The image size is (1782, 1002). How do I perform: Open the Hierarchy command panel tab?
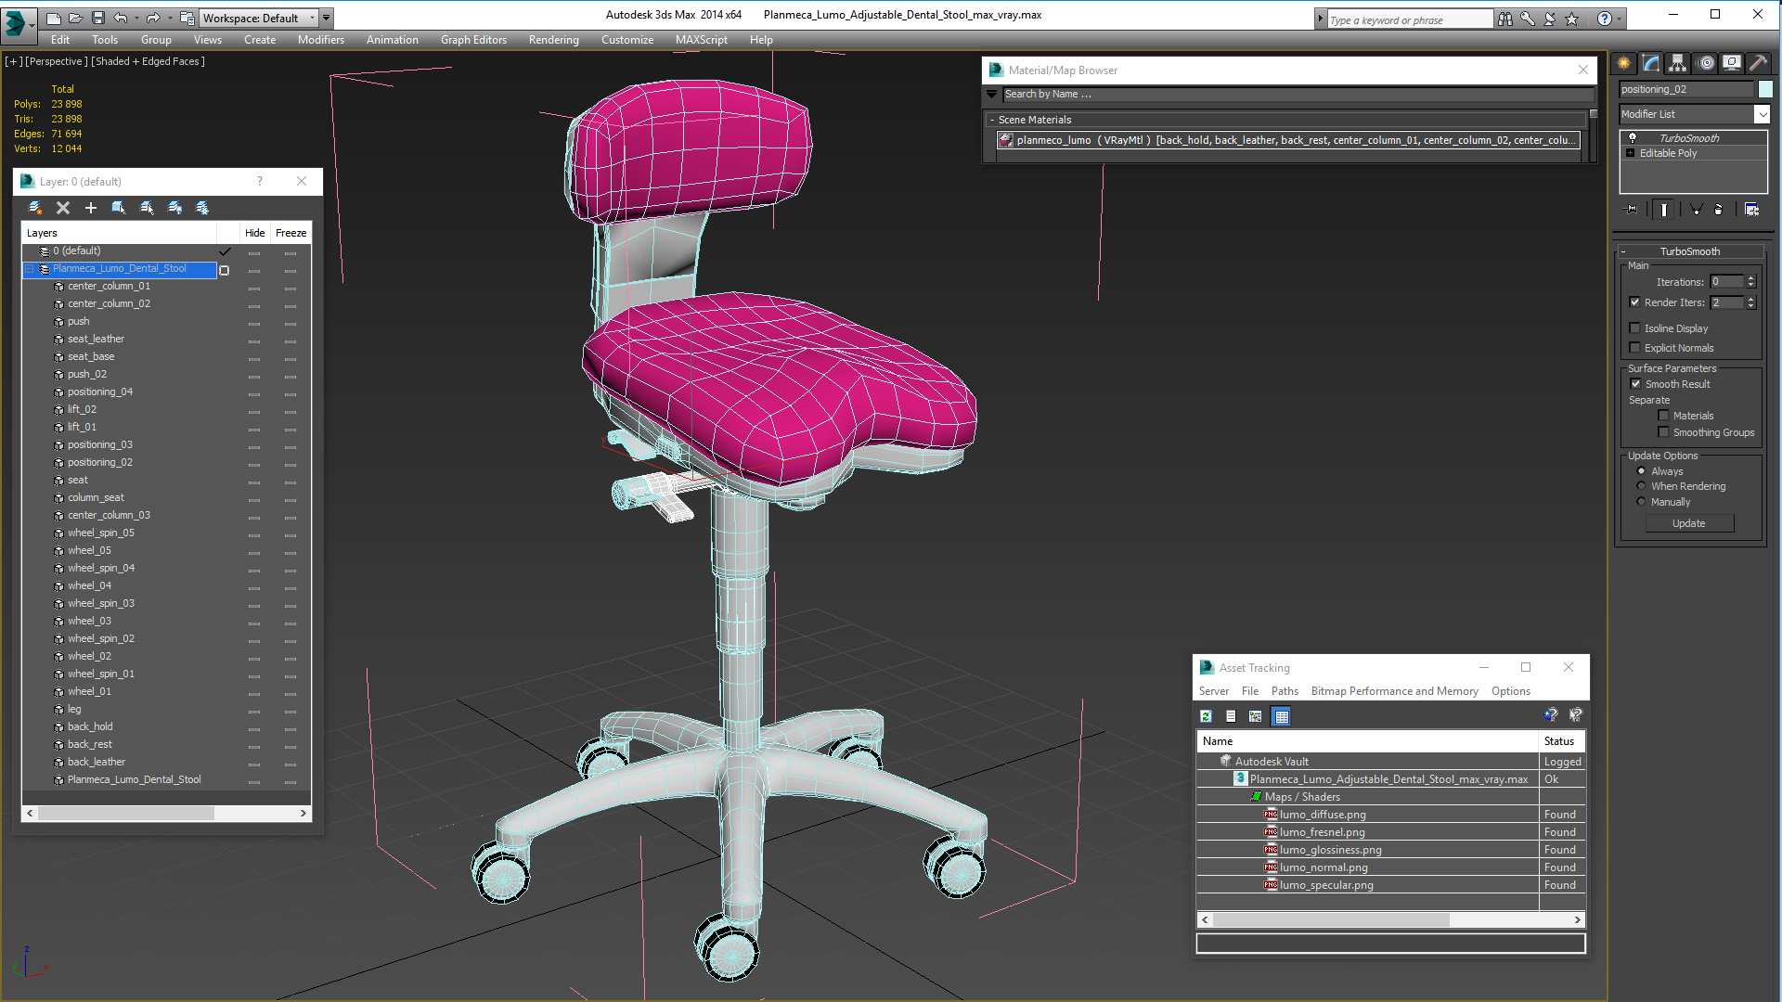(x=1677, y=63)
